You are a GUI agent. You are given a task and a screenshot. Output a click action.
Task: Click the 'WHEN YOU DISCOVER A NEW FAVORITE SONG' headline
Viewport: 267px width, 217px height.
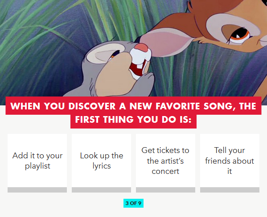(x=133, y=106)
